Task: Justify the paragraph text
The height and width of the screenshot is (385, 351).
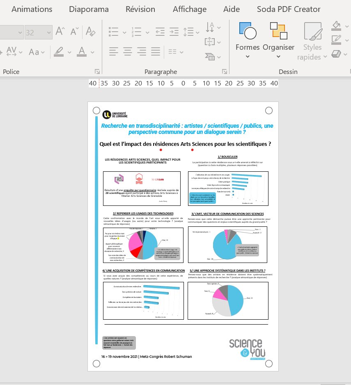Action: 156,51
